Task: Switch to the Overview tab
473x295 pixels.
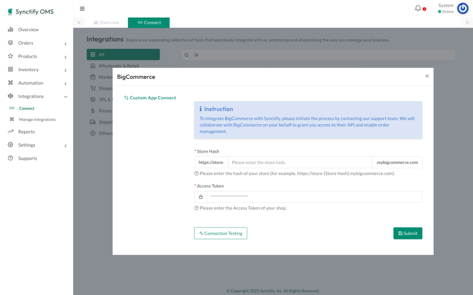Action: pos(106,23)
